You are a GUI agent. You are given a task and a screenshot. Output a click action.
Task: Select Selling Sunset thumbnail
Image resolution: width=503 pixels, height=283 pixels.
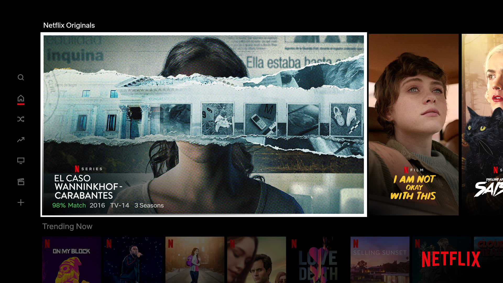coord(380,259)
